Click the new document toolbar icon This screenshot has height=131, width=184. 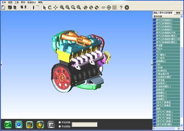3,8
